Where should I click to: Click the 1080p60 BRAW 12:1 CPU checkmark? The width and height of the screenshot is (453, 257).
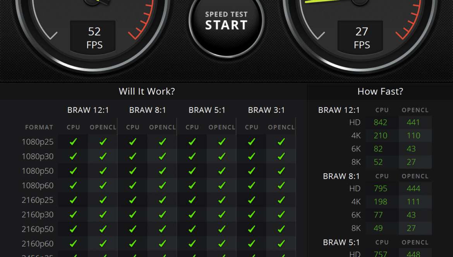pyautogui.click(x=74, y=185)
